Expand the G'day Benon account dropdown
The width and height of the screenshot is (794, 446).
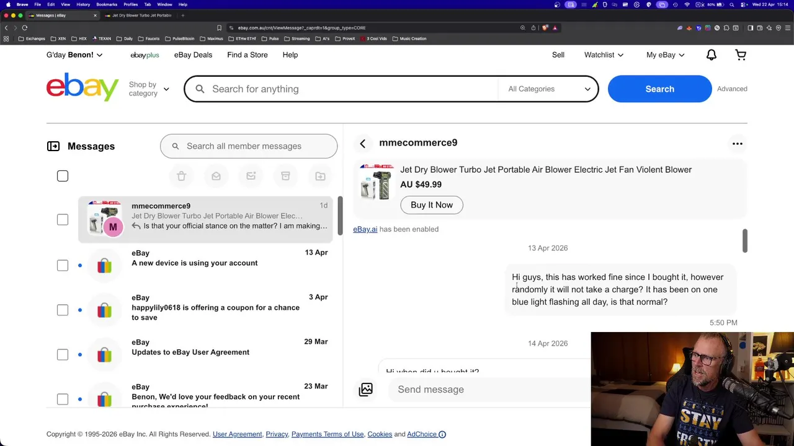click(x=74, y=55)
